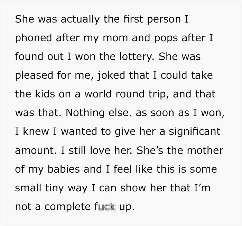Click the word "kids" in the paragraph
The image size is (242, 226).
(x=45, y=94)
